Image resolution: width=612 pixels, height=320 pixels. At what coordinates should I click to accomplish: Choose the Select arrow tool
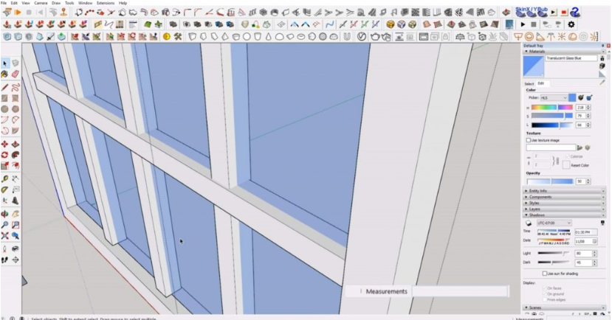pyautogui.click(x=4, y=63)
